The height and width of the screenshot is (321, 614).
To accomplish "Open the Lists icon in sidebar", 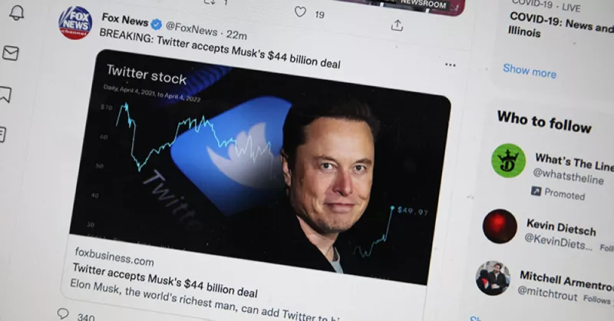I will click(x=2, y=134).
